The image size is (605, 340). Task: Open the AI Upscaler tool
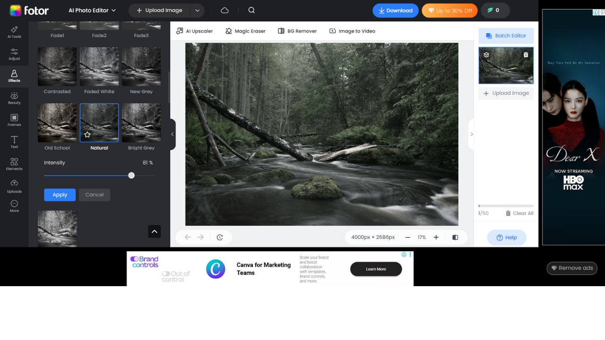click(194, 31)
